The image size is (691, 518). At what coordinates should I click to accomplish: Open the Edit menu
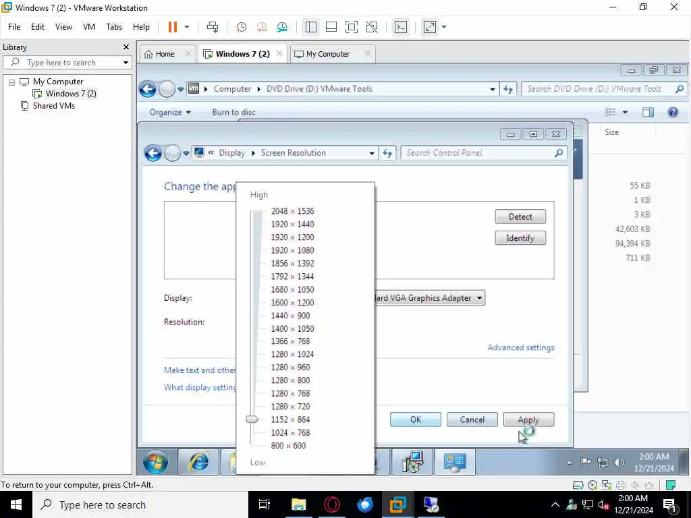[x=38, y=27]
